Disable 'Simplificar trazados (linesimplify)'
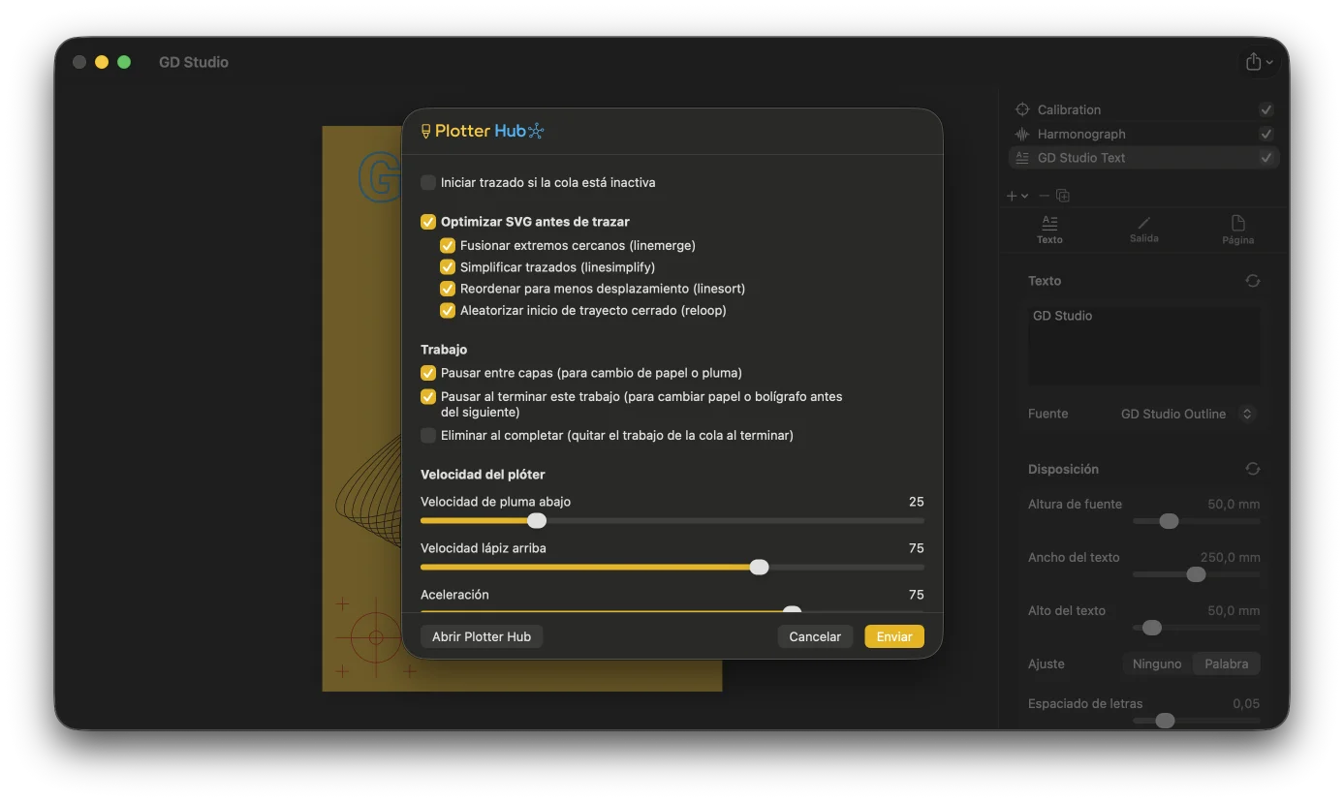 point(448,267)
